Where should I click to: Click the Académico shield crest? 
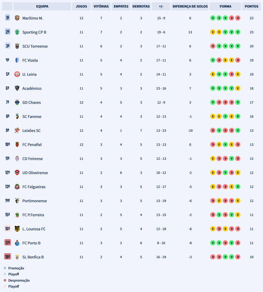[x=17, y=88]
